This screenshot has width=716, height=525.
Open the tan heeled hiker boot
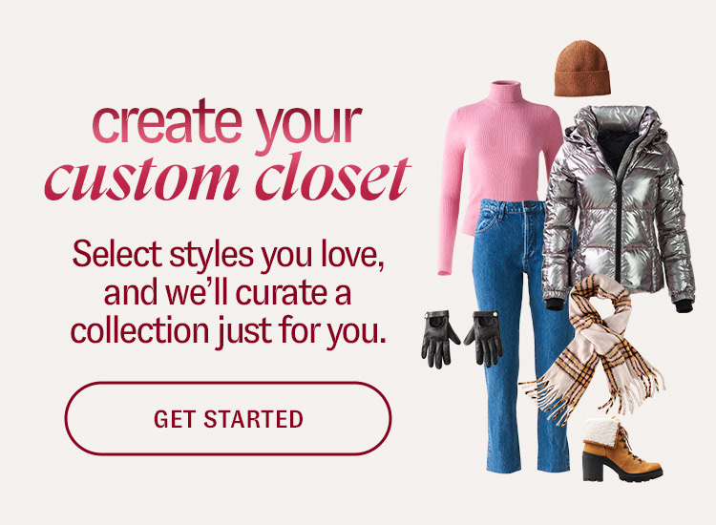point(621,450)
